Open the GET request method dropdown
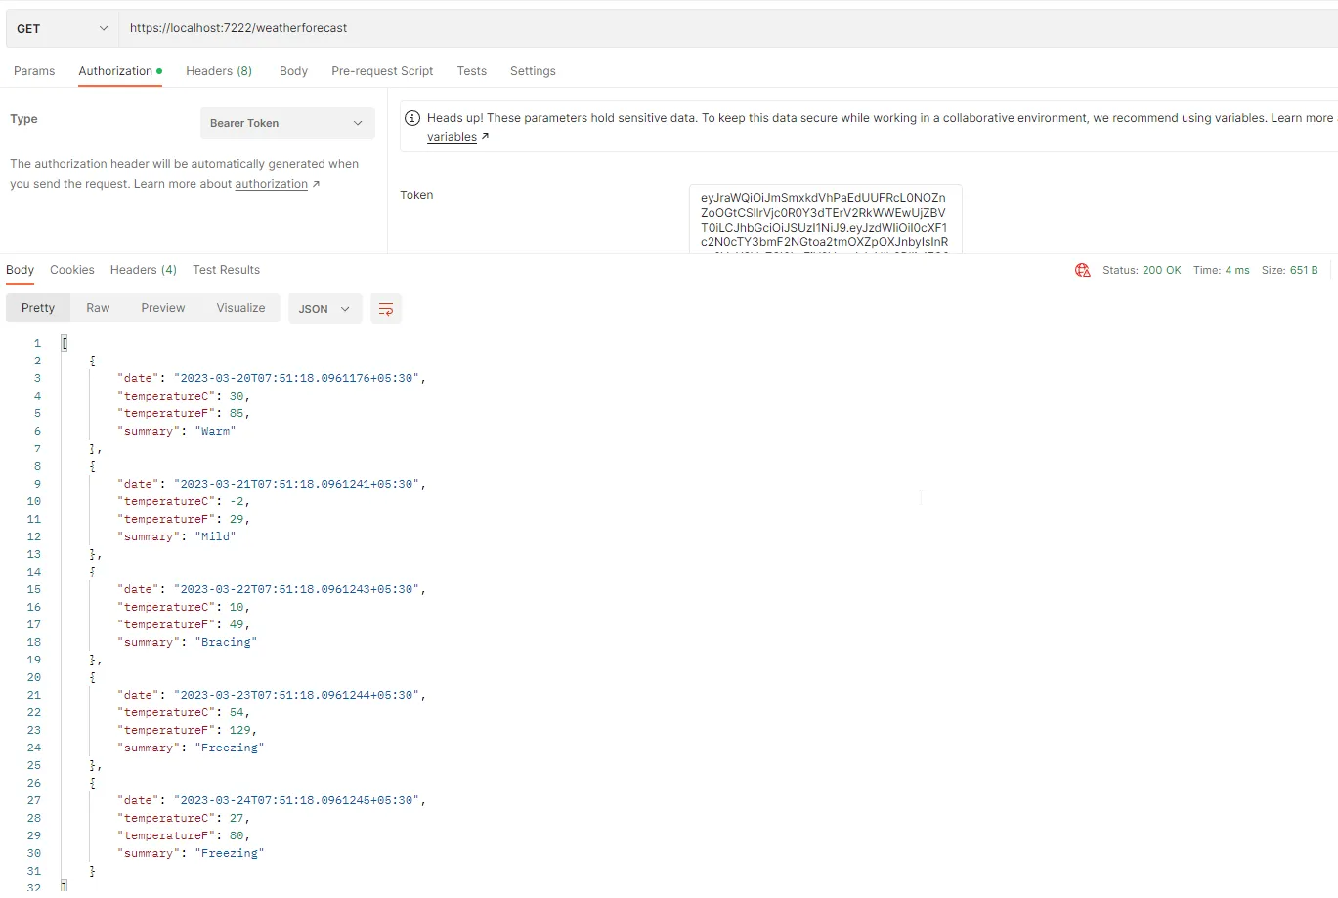Screen dimensions: 1338x898 59,28
